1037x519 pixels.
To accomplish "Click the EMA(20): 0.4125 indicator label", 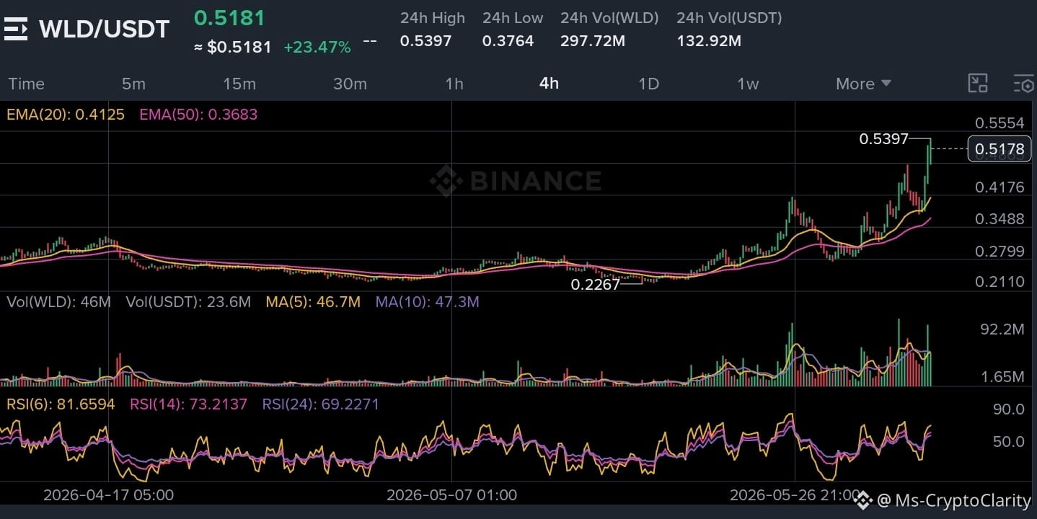I will 66,114.
